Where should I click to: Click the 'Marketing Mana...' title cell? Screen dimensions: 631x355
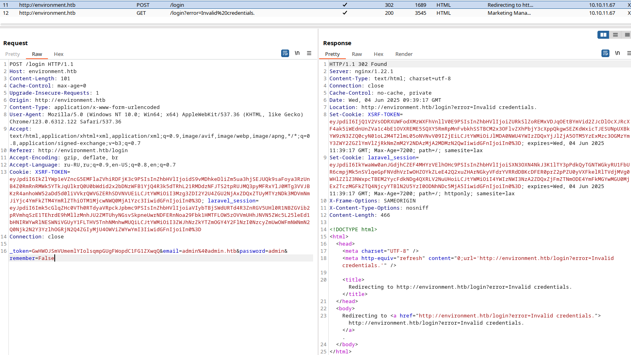coord(509,13)
